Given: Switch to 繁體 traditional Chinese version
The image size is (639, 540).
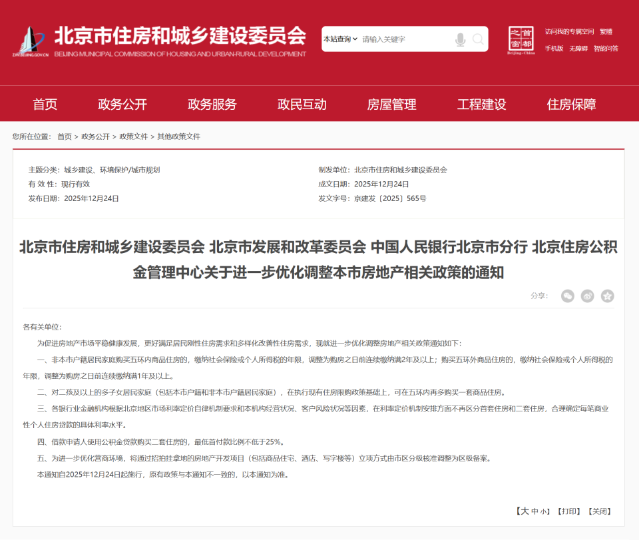Looking at the screenshot, I should coord(606,31).
